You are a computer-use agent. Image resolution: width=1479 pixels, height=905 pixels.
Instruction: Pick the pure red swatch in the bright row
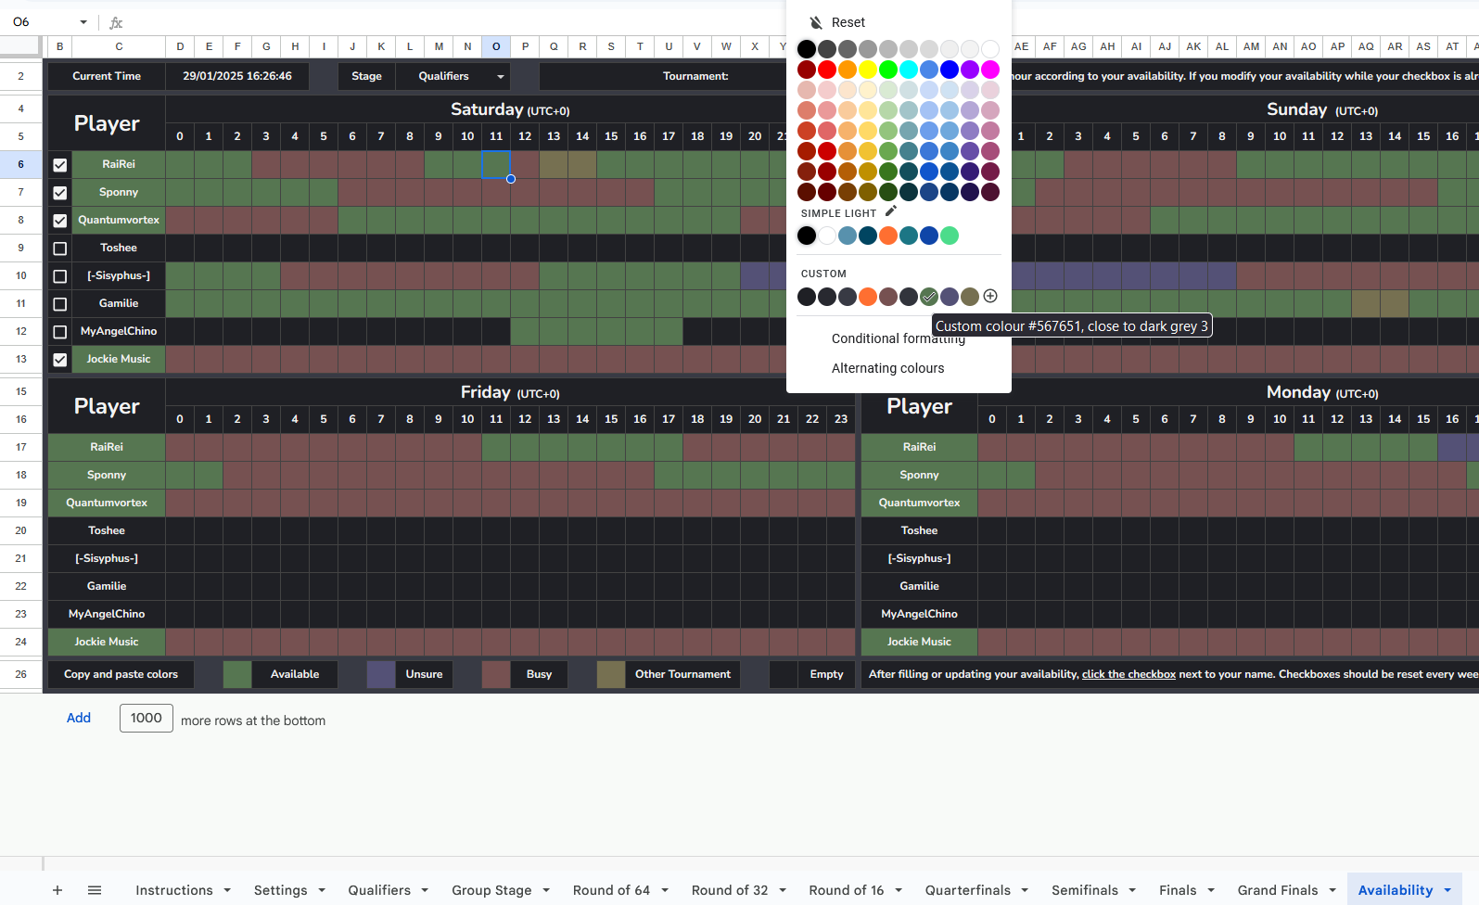tap(827, 70)
